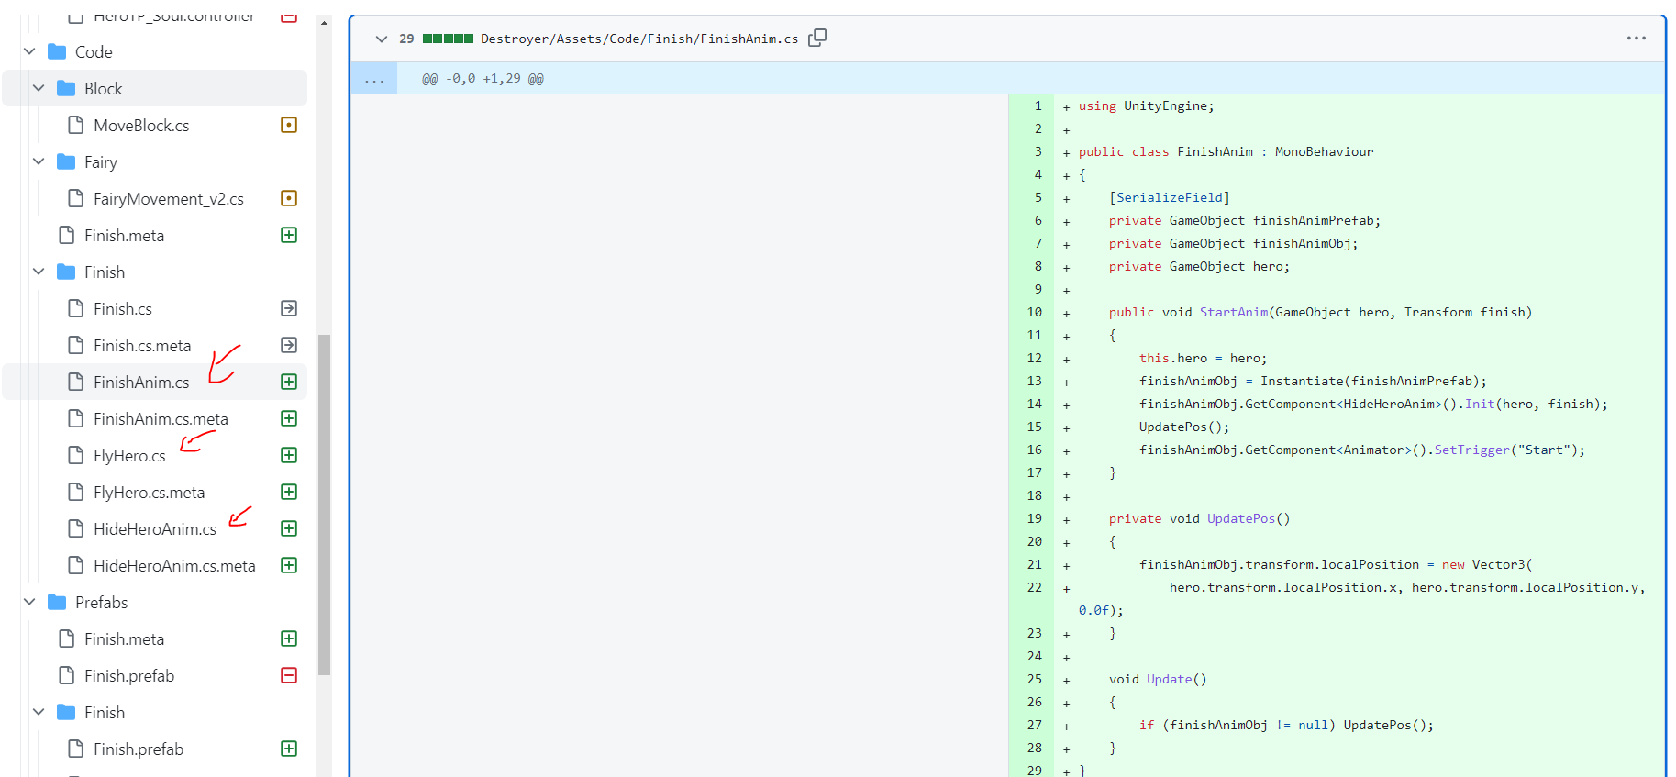Viewport: 1676px width, 777px height.
Task: Open HideHeroAnim.cs file
Action: click(155, 529)
